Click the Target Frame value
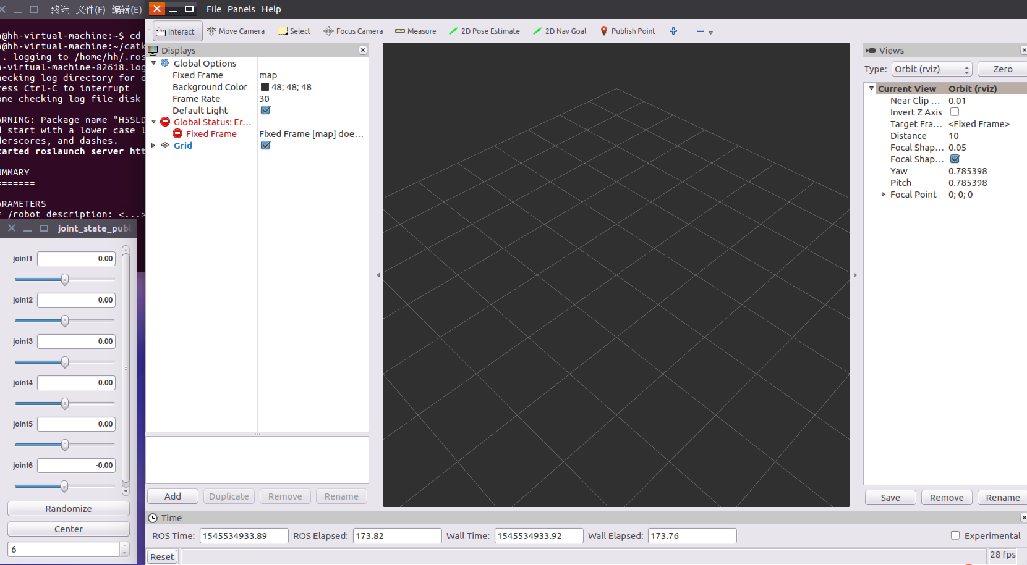The image size is (1027, 565). pos(979,124)
